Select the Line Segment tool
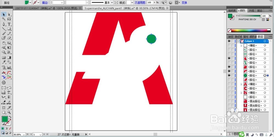274x137 pixels. (4, 29)
